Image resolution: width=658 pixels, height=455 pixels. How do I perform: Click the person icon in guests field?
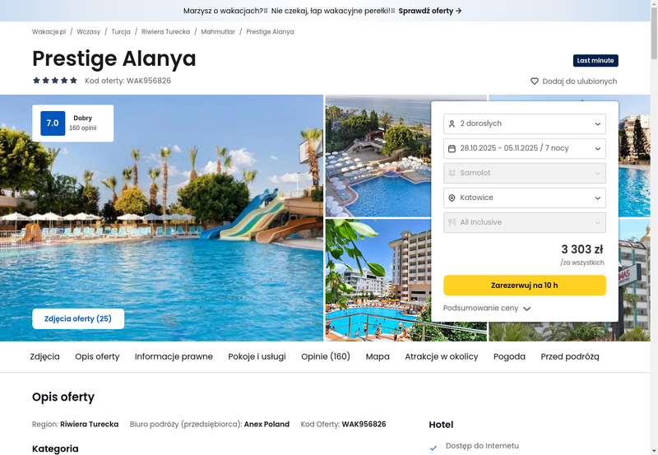[452, 123]
